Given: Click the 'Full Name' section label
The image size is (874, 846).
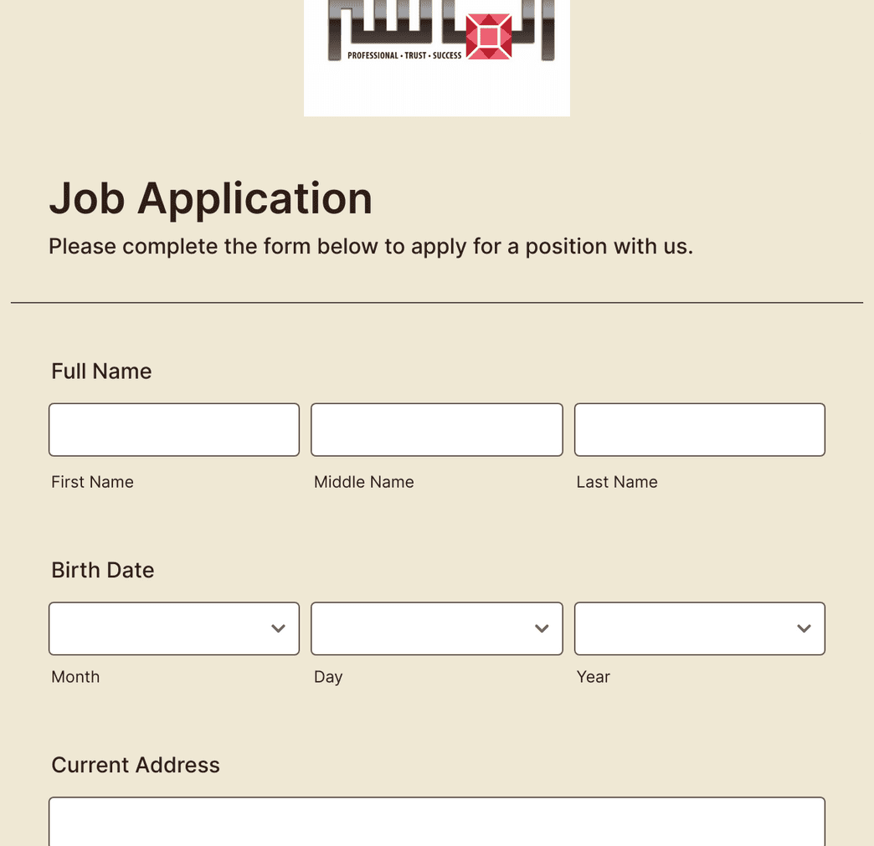Looking at the screenshot, I should [x=101, y=371].
